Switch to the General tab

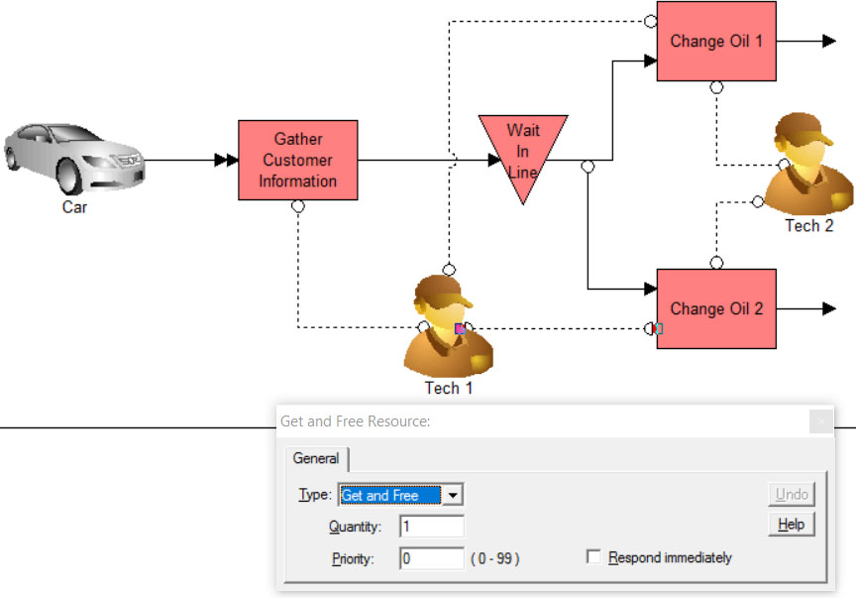(x=316, y=458)
